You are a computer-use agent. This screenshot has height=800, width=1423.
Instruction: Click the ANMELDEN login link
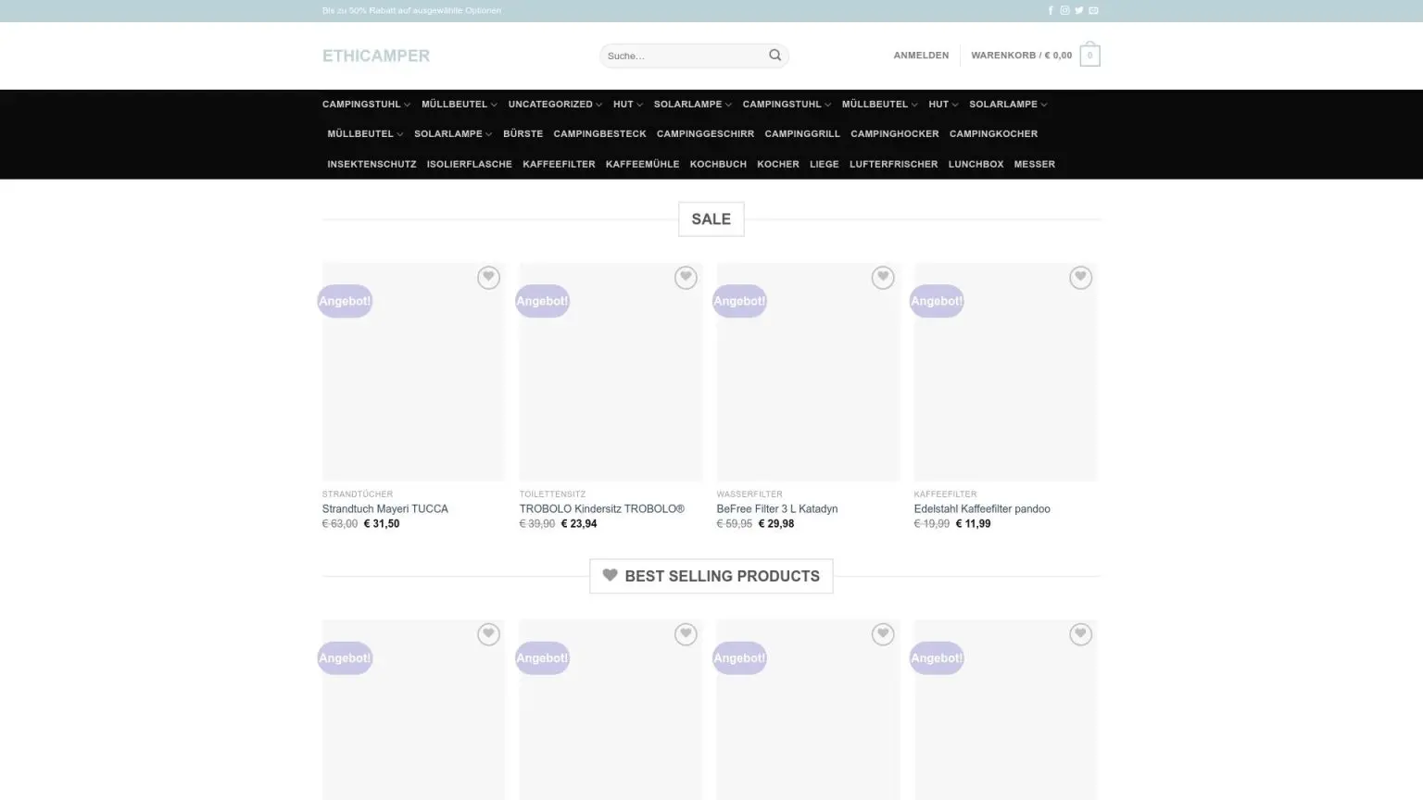[920, 56]
